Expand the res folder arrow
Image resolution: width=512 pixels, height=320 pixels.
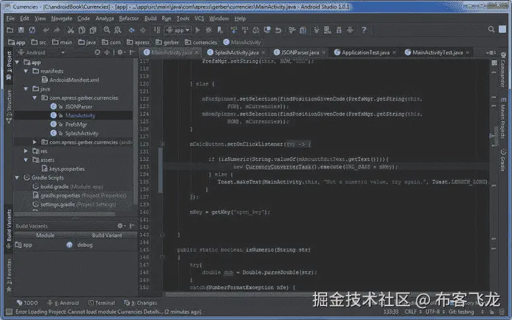click(x=26, y=151)
